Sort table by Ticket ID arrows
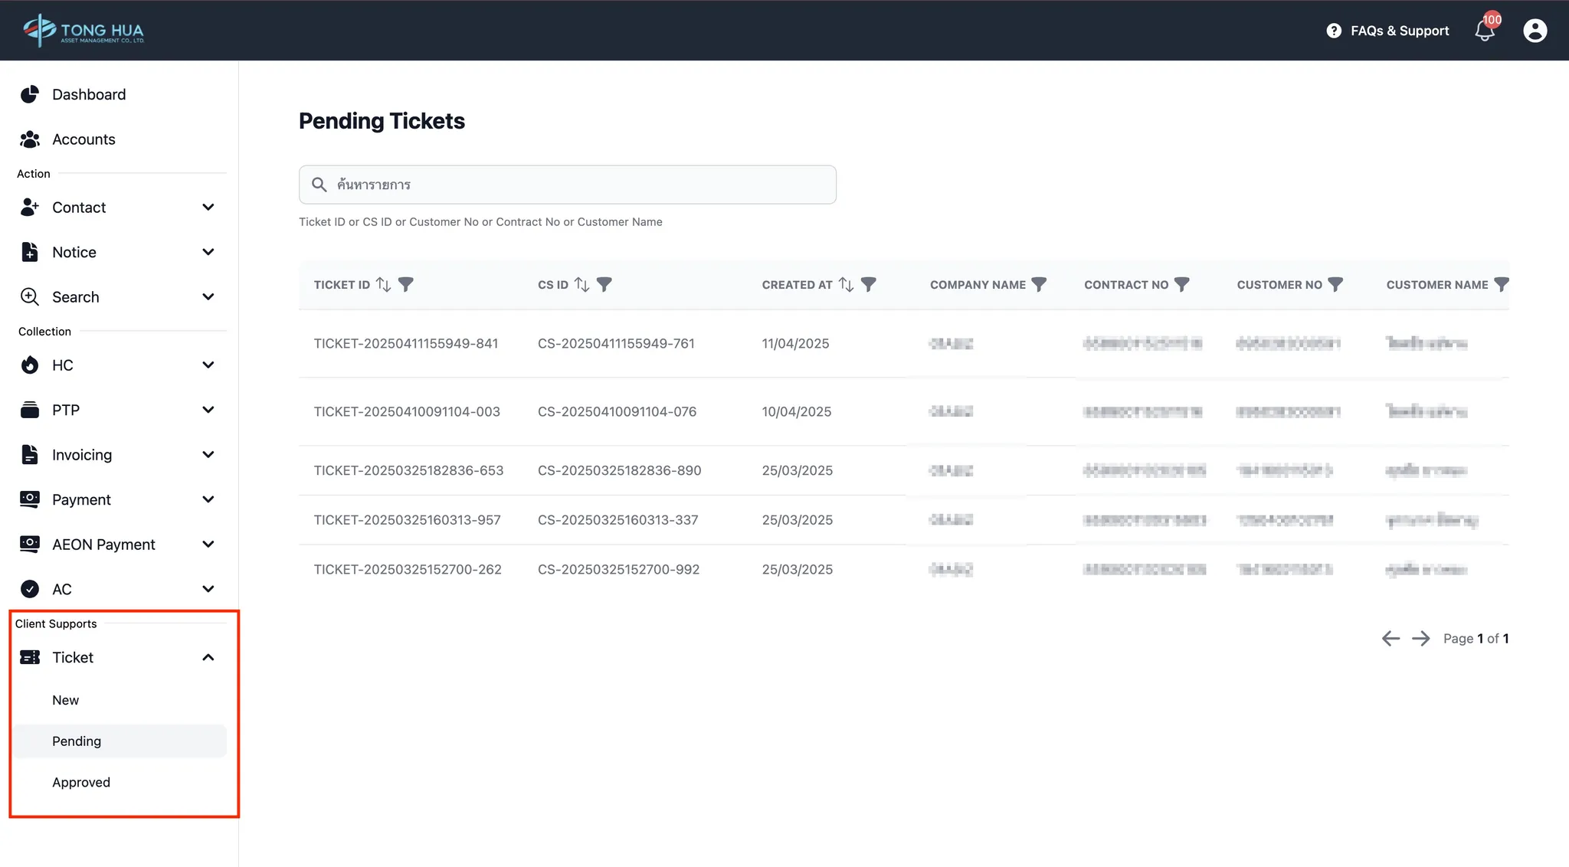Screen dimensions: 1569x867 [x=384, y=285]
